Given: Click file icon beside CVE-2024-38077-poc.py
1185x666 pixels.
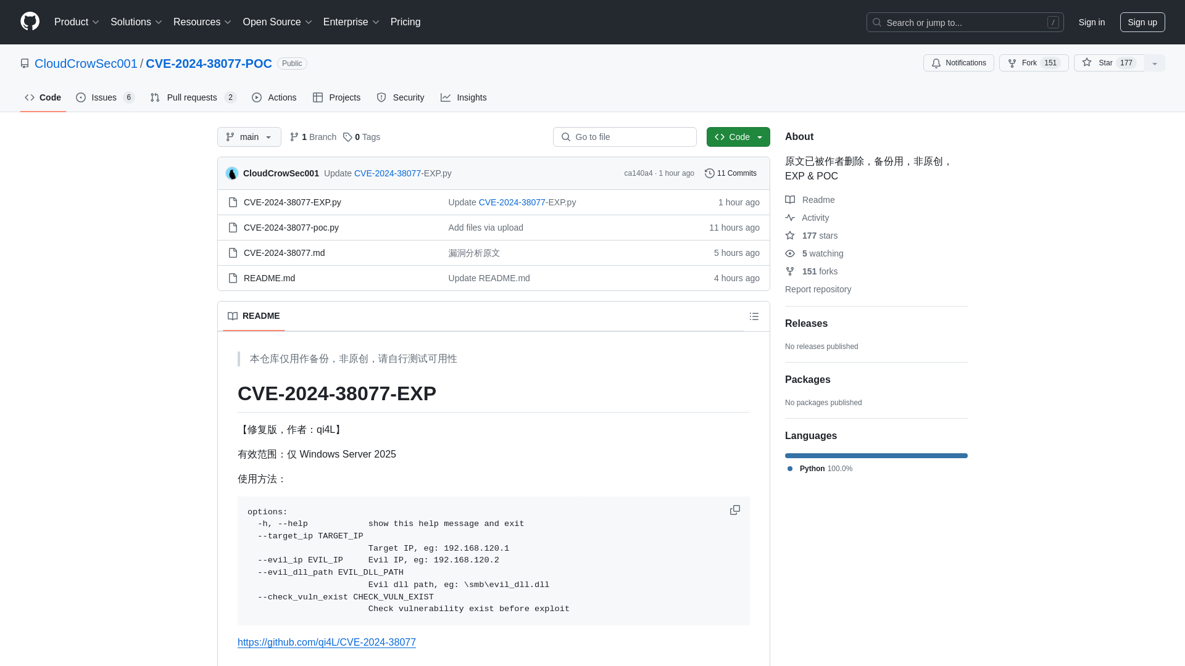Looking at the screenshot, I should click(x=233, y=228).
